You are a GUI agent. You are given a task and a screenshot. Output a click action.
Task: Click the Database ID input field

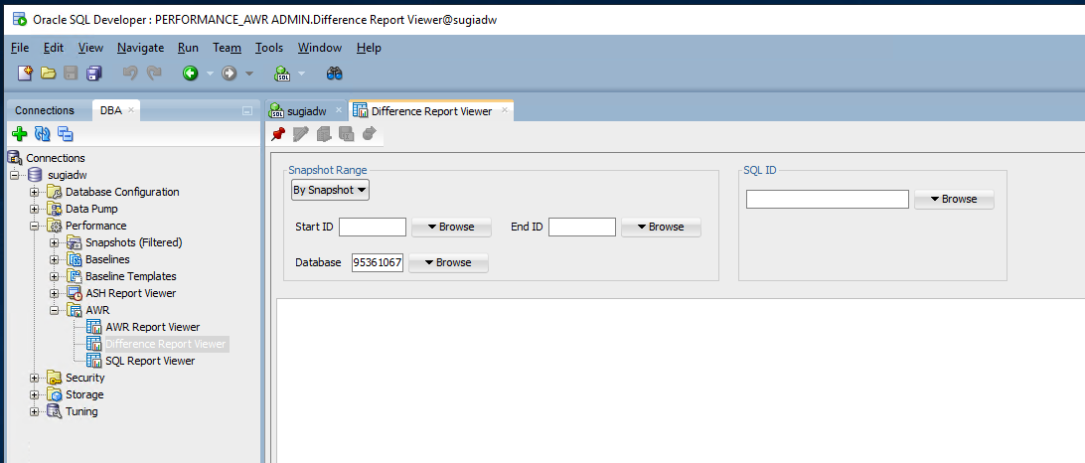(378, 263)
